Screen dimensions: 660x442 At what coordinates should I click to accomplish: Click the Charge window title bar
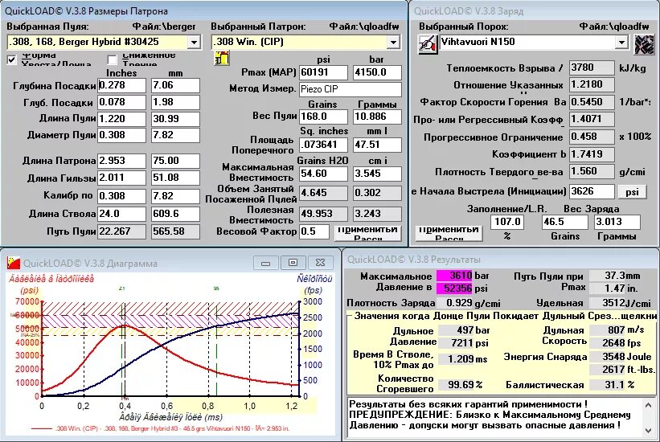[535, 11]
